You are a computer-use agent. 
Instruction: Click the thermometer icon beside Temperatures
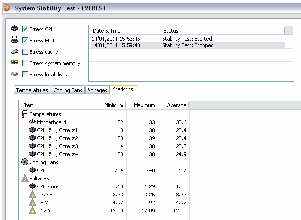tap(24, 114)
